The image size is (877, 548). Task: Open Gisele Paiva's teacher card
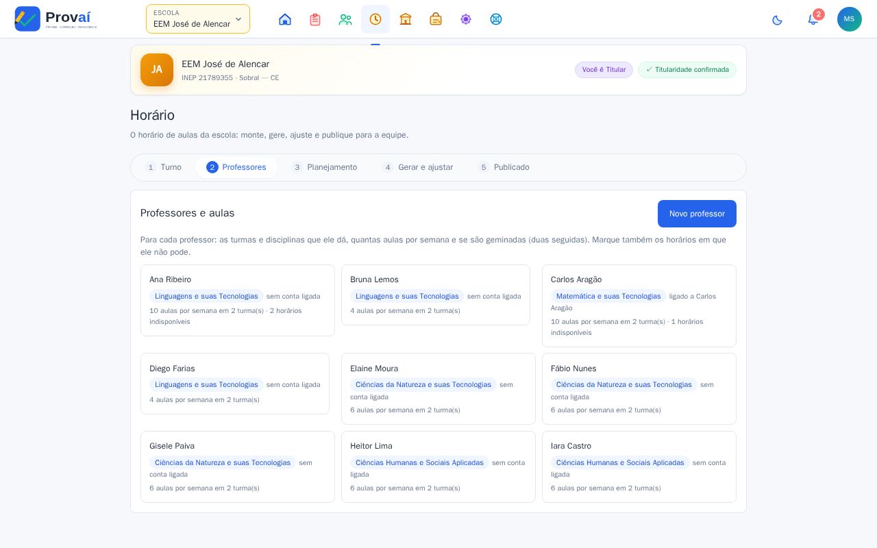[238, 466]
